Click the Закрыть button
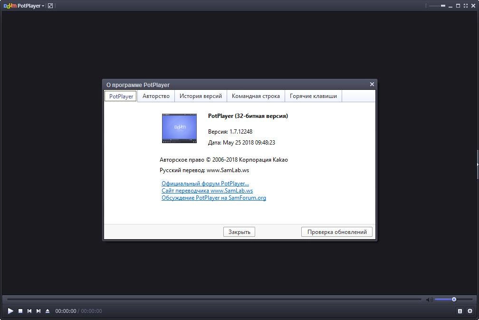Viewport: 479px width, 320px height. [239, 232]
